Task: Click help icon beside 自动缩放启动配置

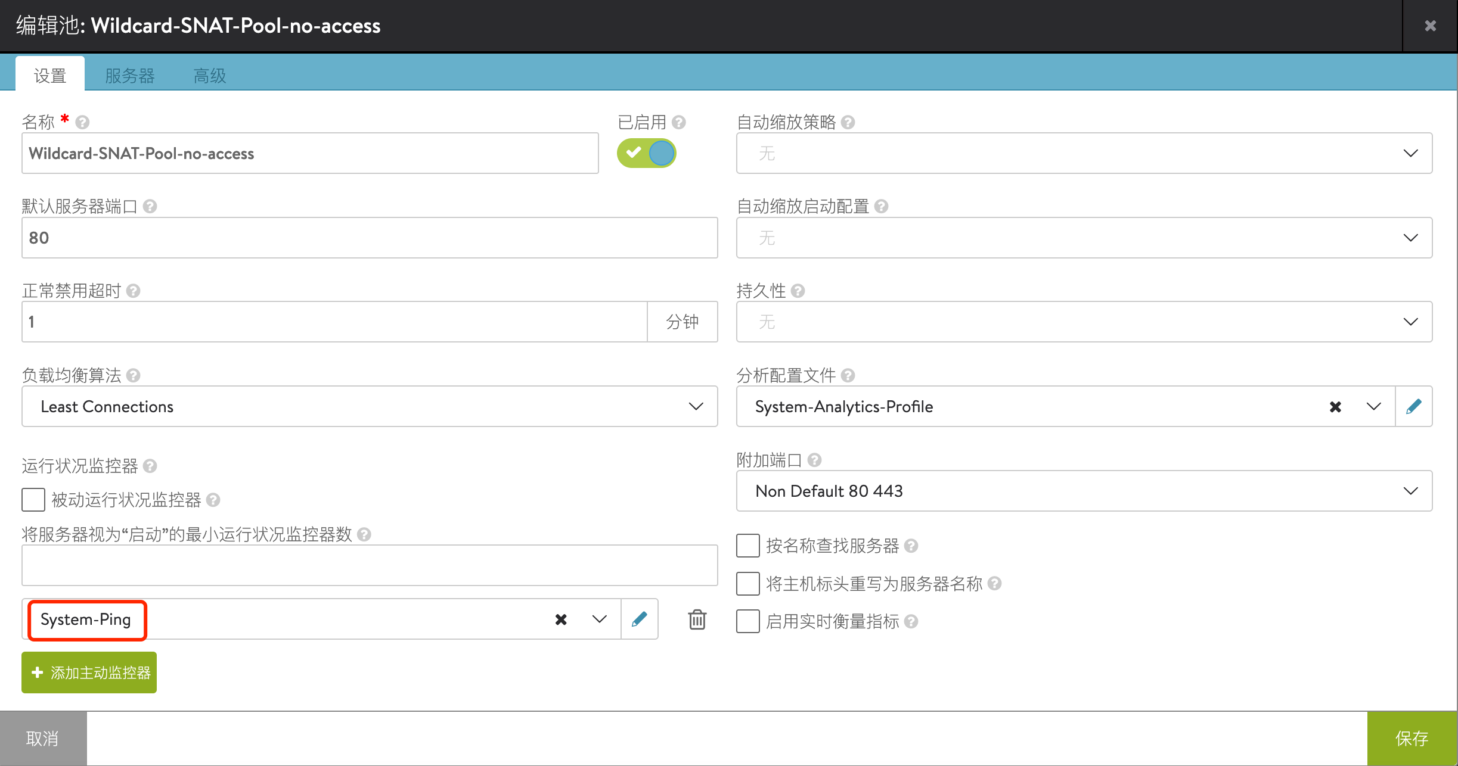Action: coord(881,206)
